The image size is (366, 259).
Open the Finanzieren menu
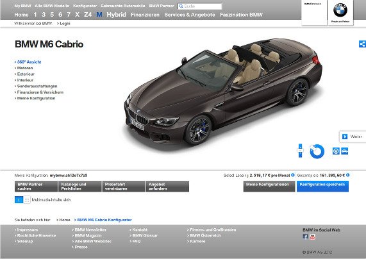coord(145,15)
